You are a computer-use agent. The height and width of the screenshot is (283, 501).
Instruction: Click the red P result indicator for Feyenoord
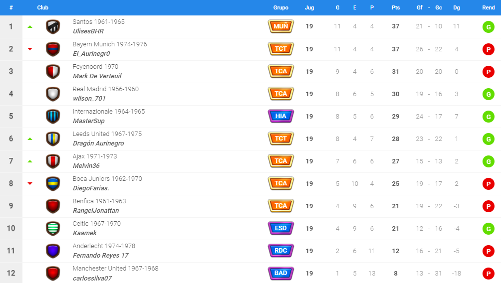488,72
